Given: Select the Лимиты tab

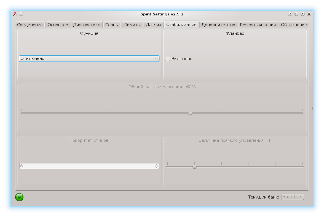Looking at the screenshot, I should (132, 25).
